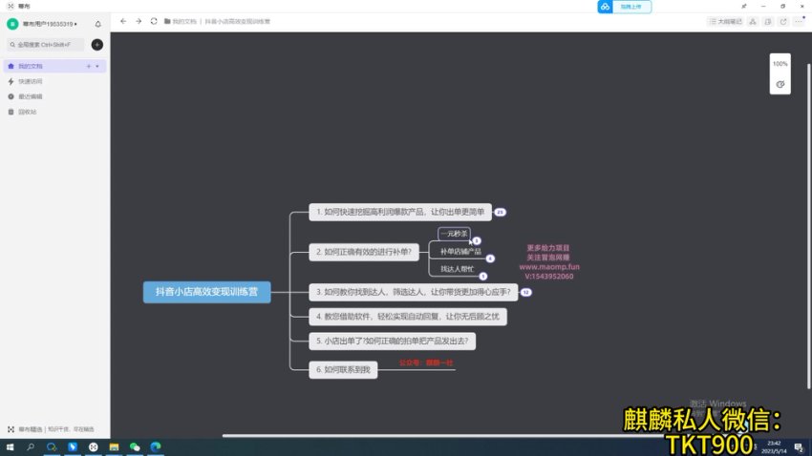
Task: Click the mind map structure icon
Action: (x=753, y=21)
